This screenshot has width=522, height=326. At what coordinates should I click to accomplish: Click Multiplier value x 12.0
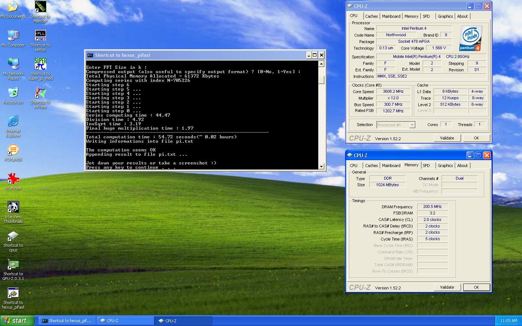pos(393,98)
